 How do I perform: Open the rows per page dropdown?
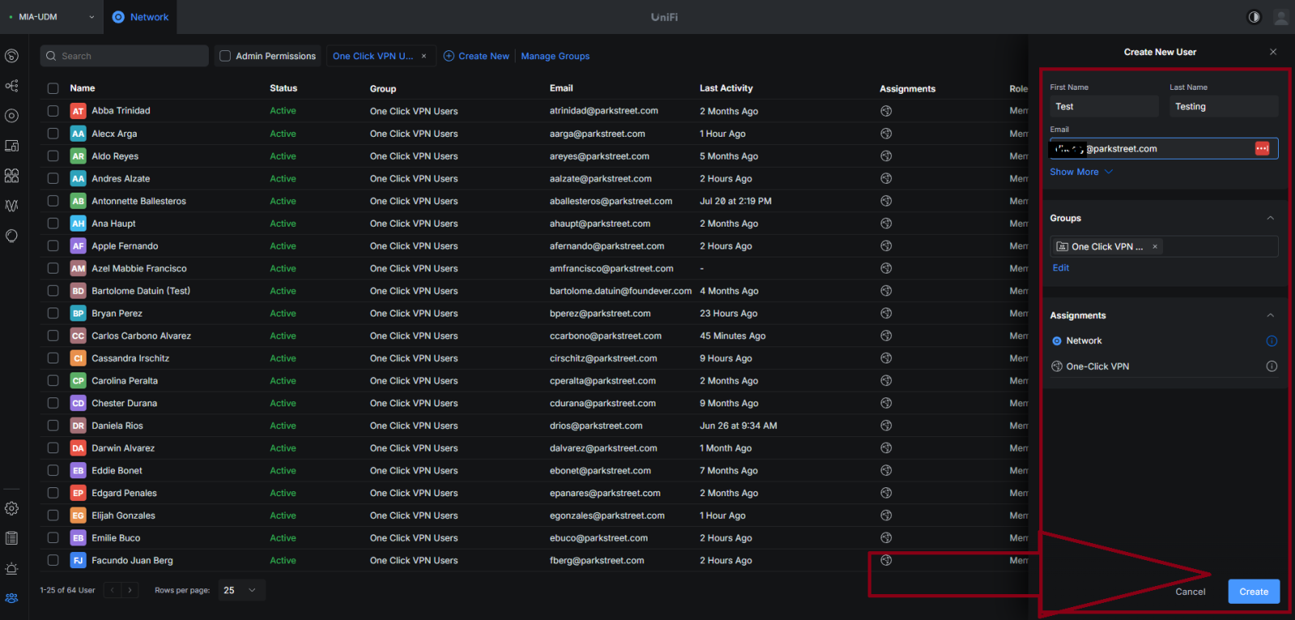(x=241, y=590)
